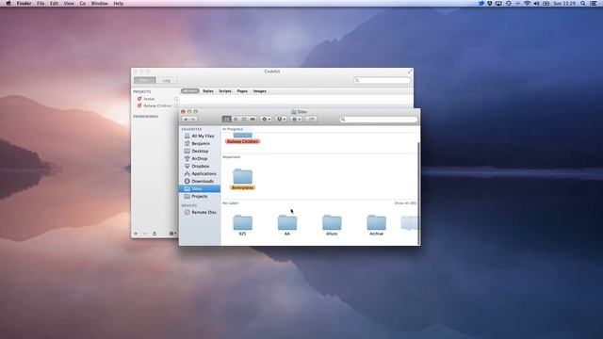This screenshot has width=603, height=339.
Task: Open the Edit menu
Action: 55,4
